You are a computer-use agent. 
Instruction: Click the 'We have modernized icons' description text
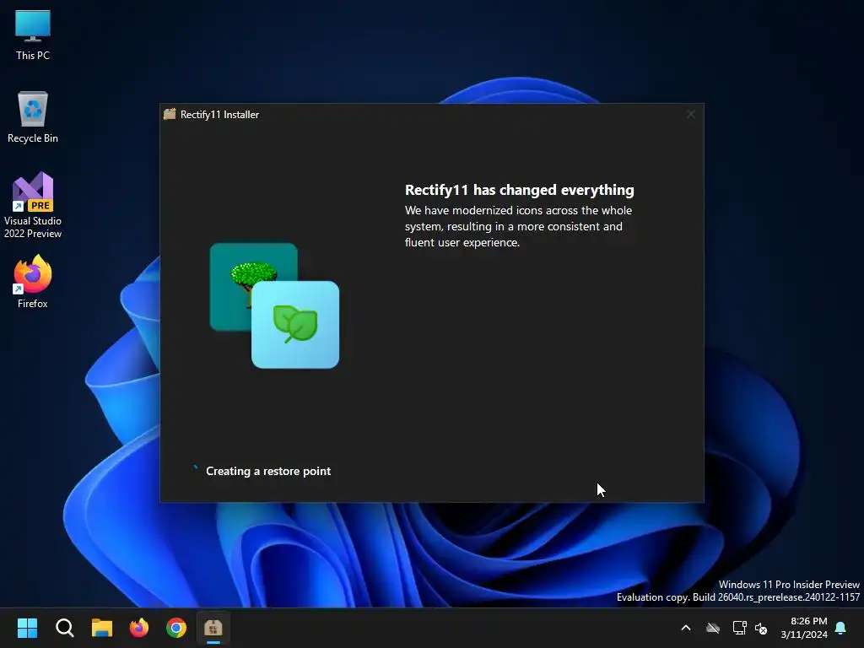click(518, 226)
